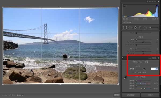Switch to the 手動 tab
Image resolution: width=161 pixels, height=98 pixels.
click(147, 62)
